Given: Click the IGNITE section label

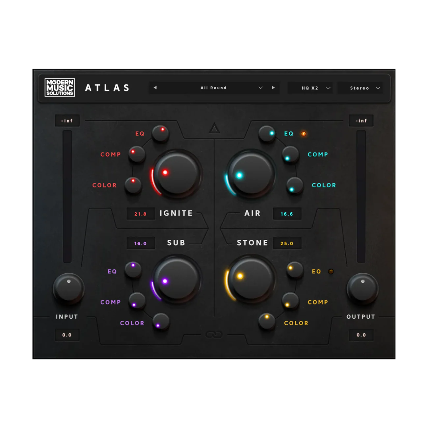Looking at the screenshot, I should [x=176, y=213].
